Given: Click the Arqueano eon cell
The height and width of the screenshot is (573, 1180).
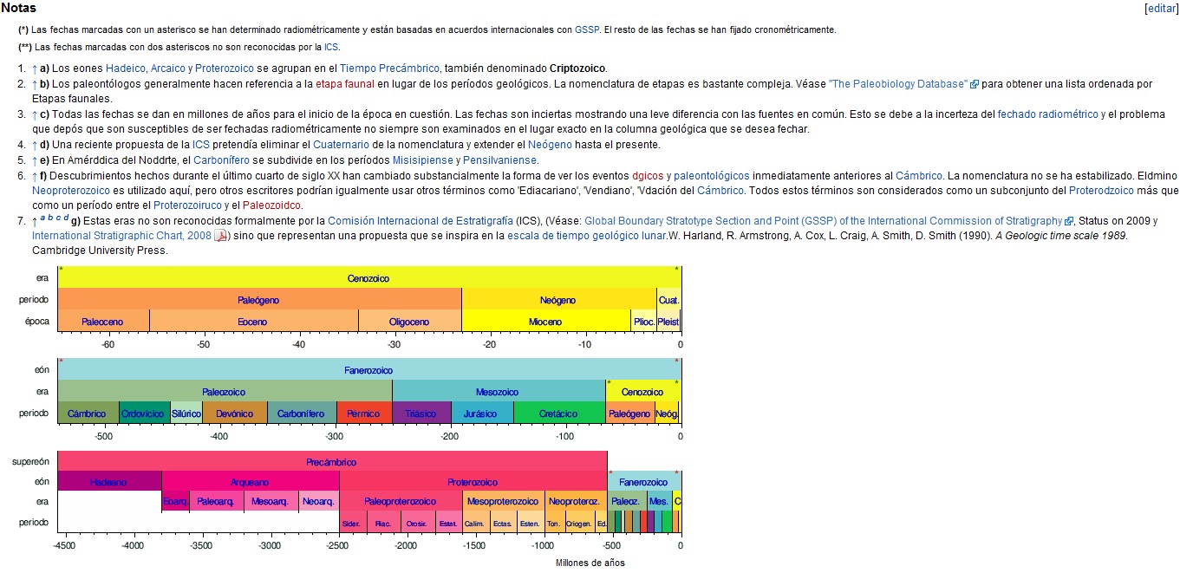Looking at the screenshot, I should click(250, 482).
